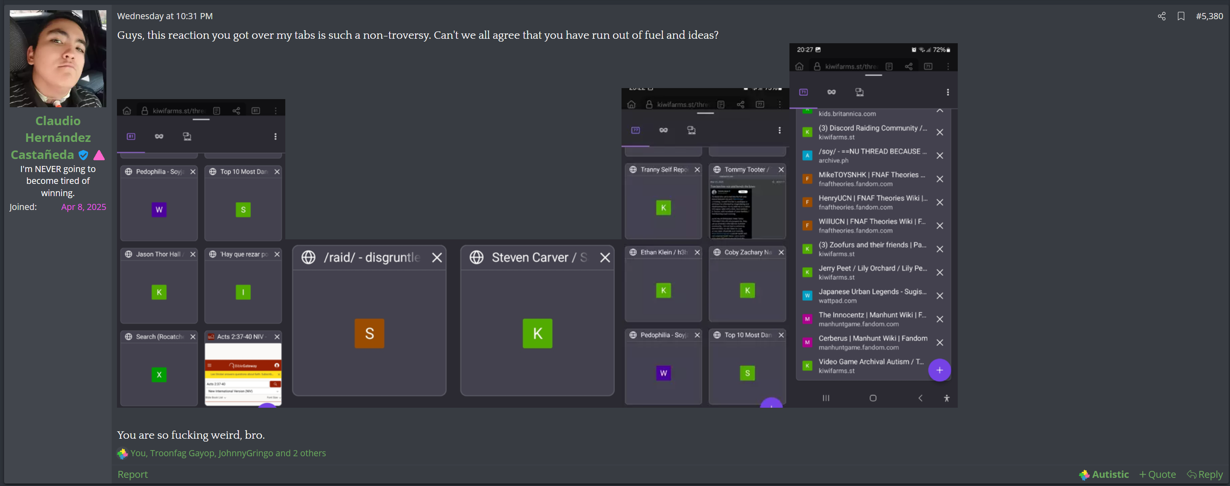Open the tabs-tray three-dot menu beside the purple 77
Screen dimensions: 1230x486
tap(780, 130)
